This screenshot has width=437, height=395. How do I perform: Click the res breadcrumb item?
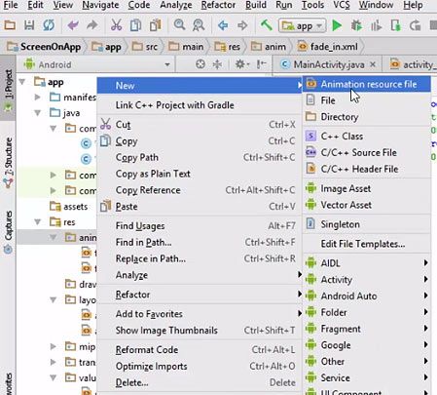pyautogui.click(x=228, y=47)
